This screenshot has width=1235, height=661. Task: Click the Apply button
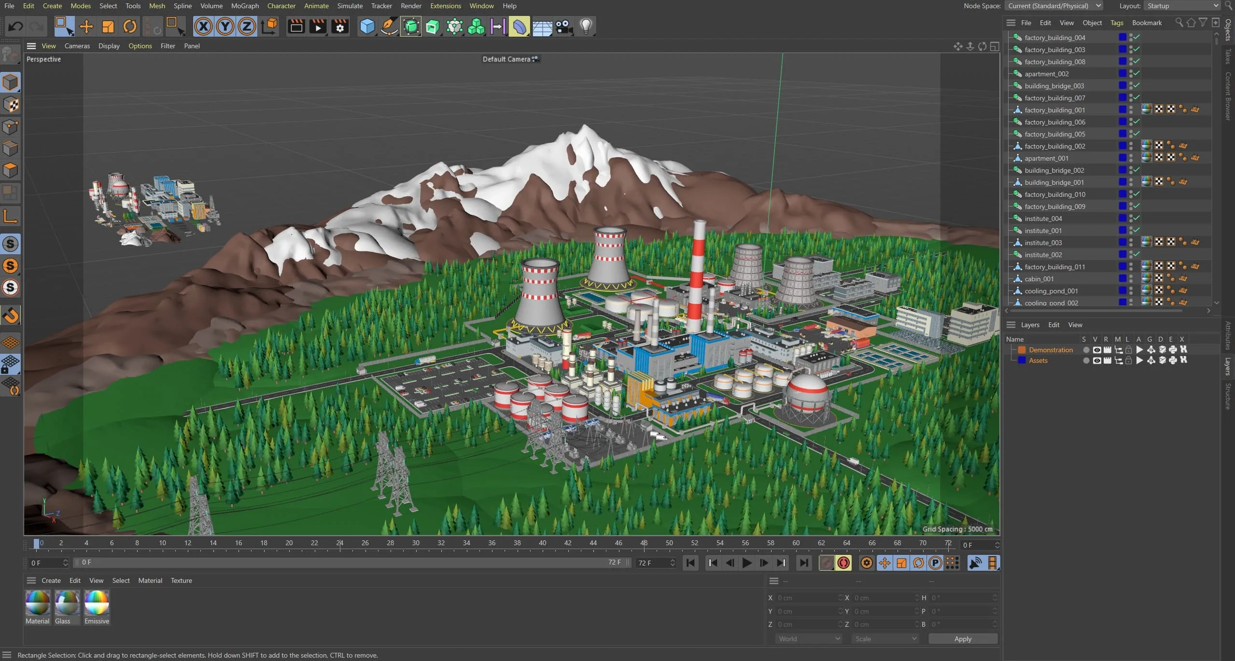963,639
